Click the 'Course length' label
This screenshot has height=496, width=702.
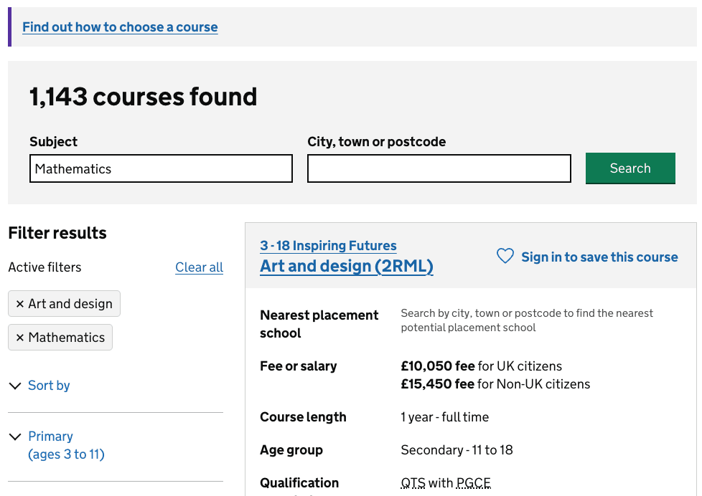(x=303, y=417)
